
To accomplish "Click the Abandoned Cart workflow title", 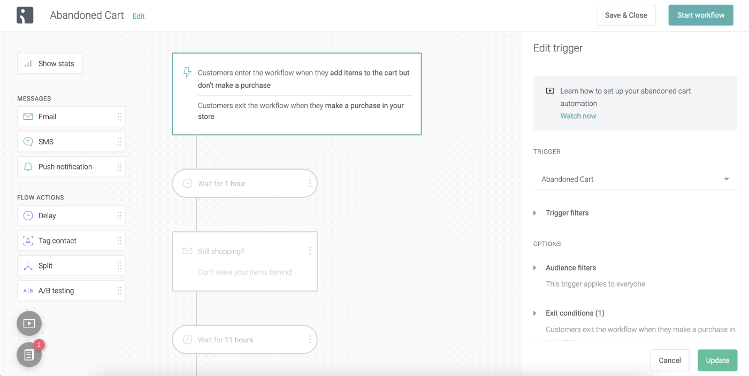I will pyautogui.click(x=87, y=15).
